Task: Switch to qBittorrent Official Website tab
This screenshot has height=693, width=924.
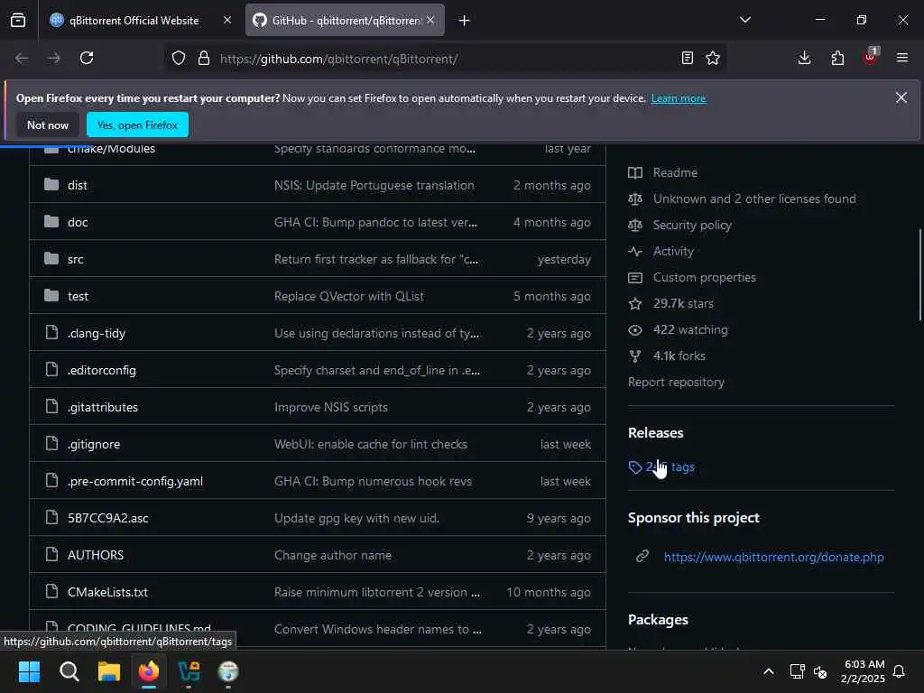Action: coord(134,21)
